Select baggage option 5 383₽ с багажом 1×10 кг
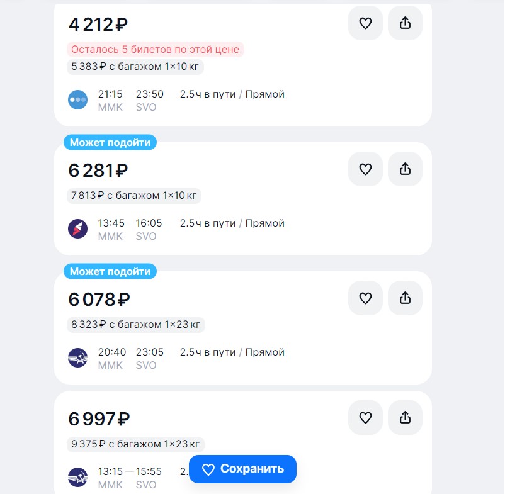This screenshot has width=505, height=494. [135, 67]
